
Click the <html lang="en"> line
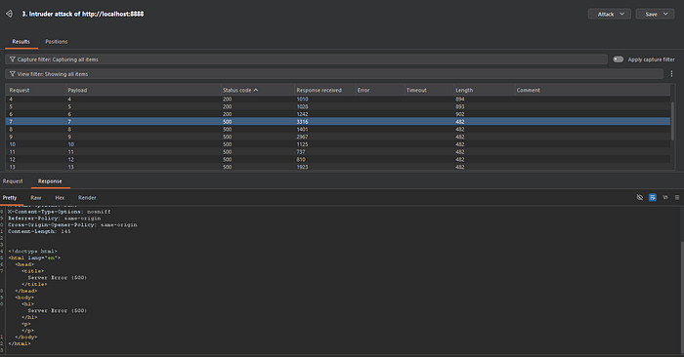[x=34, y=258]
